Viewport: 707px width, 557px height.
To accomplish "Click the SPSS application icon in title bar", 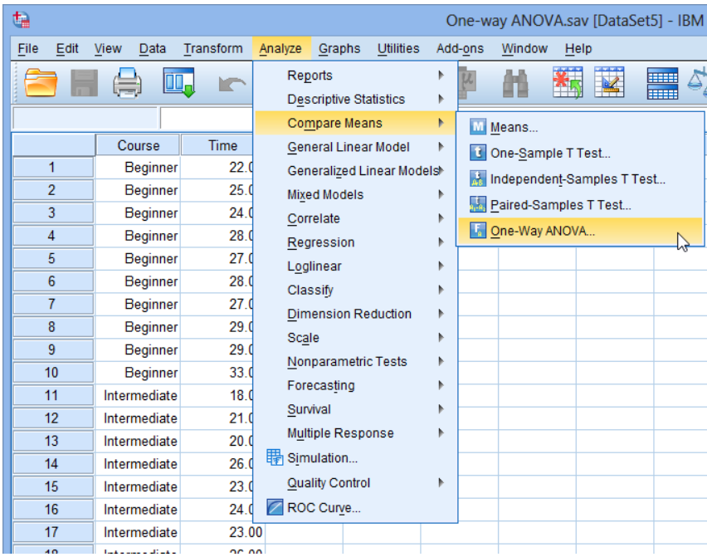I will pos(22,20).
